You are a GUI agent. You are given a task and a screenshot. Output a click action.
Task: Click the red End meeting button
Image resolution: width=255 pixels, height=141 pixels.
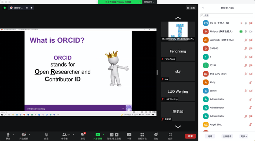click(x=190, y=136)
